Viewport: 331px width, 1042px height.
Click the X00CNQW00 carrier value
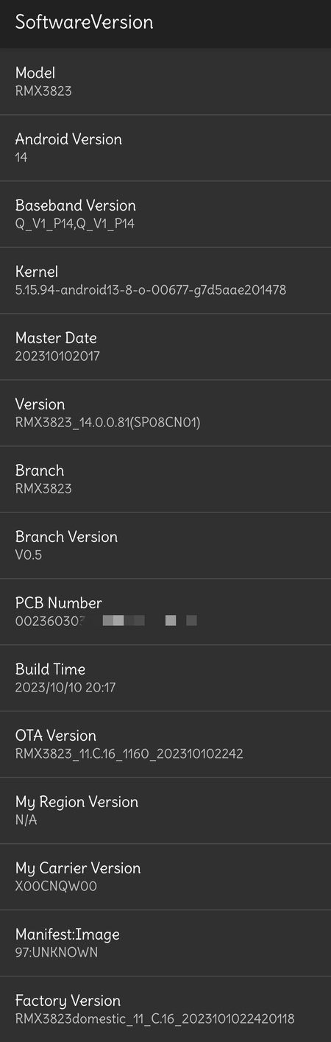tap(56, 887)
